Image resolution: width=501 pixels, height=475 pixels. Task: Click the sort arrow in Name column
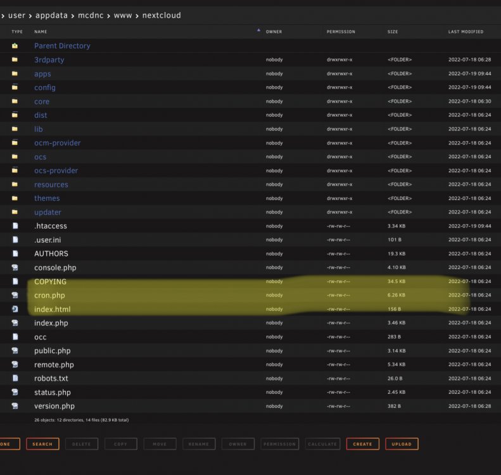point(258,30)
